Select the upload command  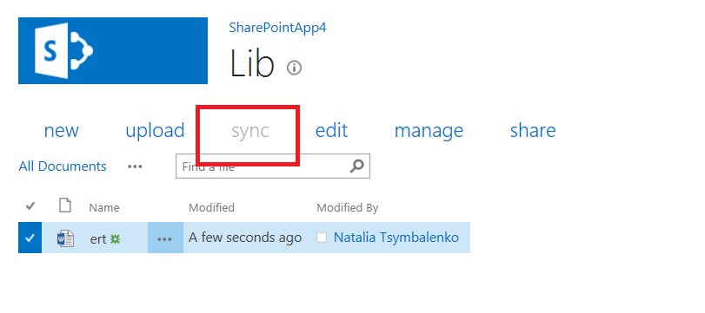(155, 131)
